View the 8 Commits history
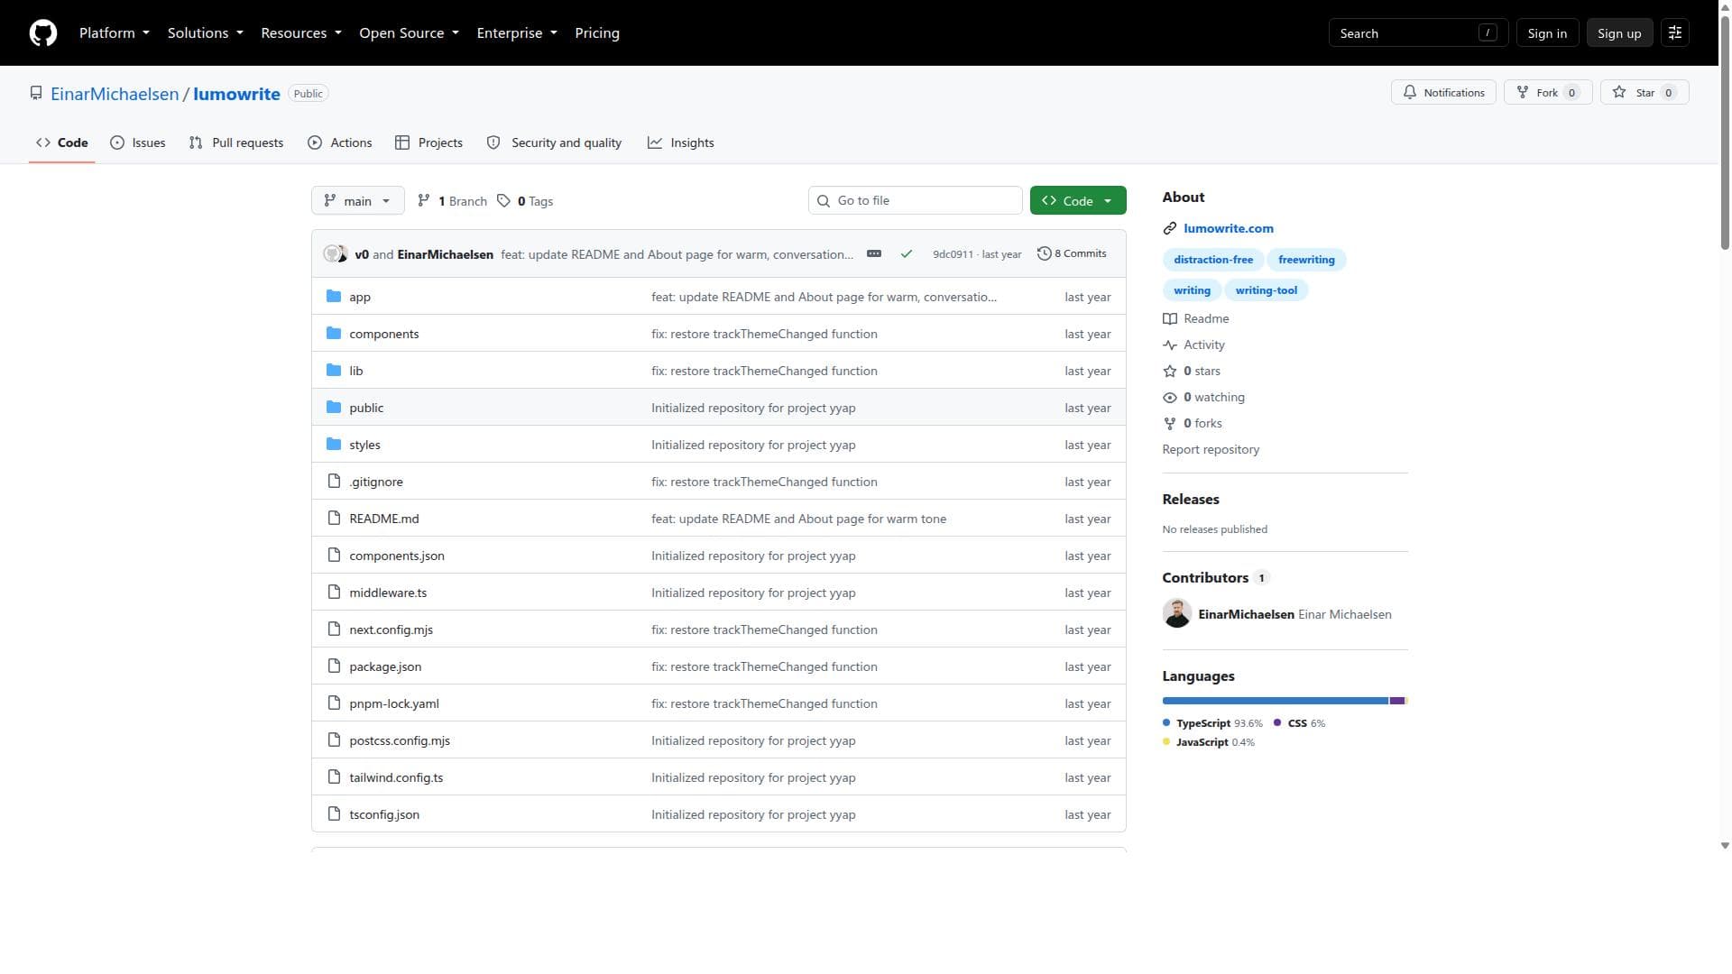Viewport: 1732px width, 974px height. tap(1073, 254)
